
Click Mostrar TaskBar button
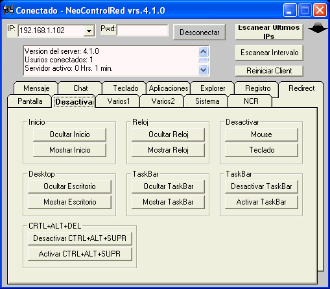pyautogui.click(x=168, y=202)
